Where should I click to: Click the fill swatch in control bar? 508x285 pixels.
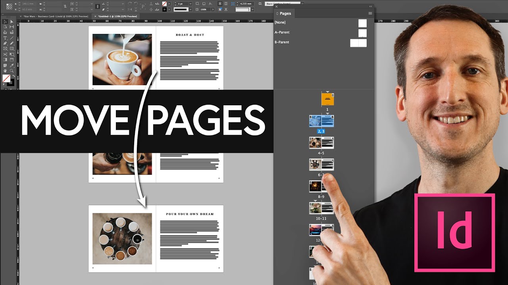coord(164,4)
